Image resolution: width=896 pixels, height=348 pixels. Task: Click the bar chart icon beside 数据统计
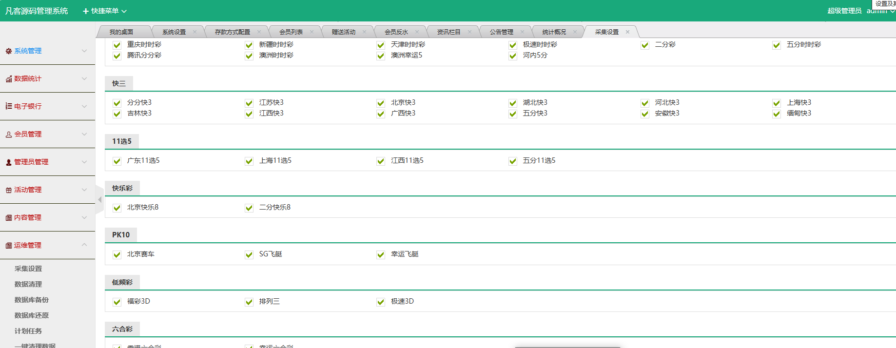(8, 79)
